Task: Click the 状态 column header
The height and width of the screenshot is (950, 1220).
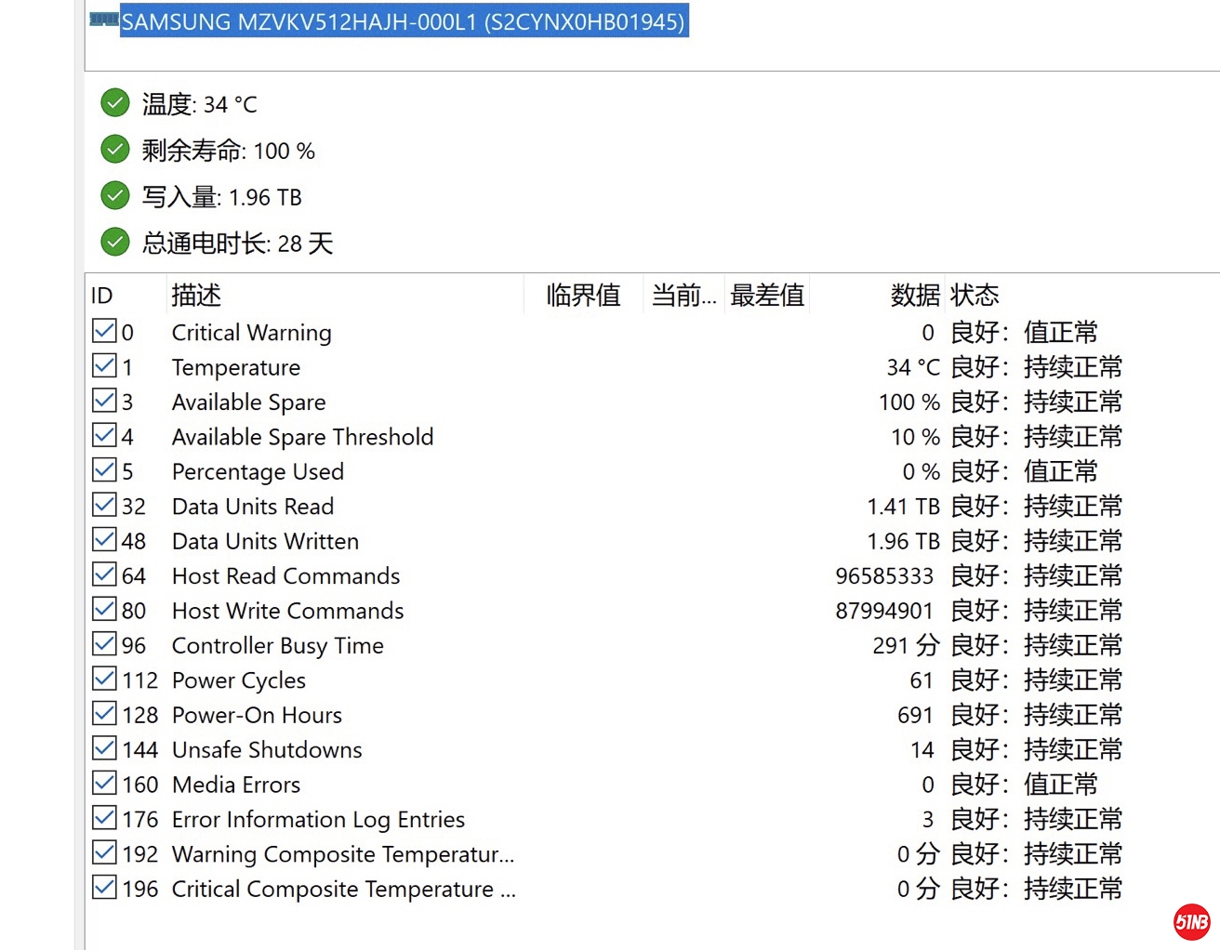Action: [x=975, y=296]
